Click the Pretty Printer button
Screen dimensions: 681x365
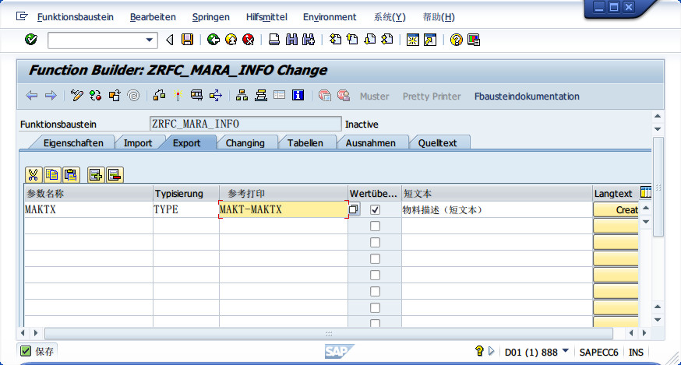(x=432, y=97)
